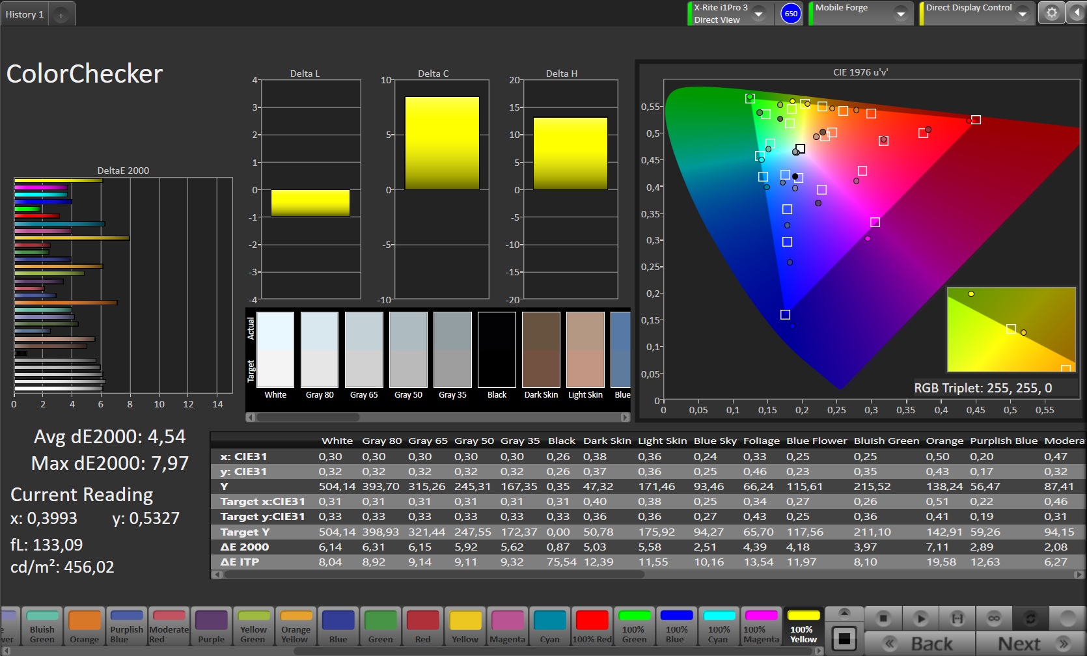Open the settings gear icon
The image size is (1087, 656).
1051,13
